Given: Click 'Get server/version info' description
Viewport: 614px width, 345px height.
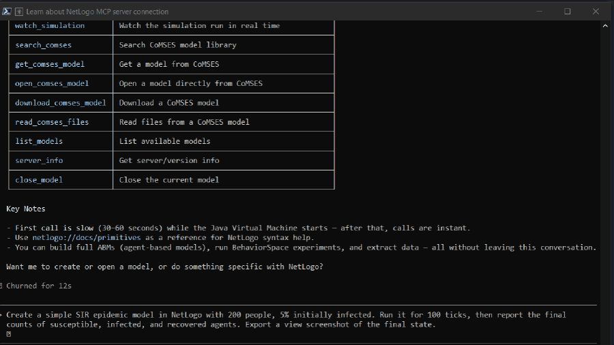Looking at the screenshot, I should click(x=169, y=160).
